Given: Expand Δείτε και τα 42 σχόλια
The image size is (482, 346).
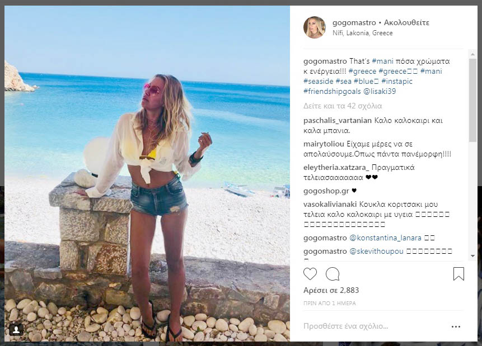Looking at the screenshot, I should point(343,106).
